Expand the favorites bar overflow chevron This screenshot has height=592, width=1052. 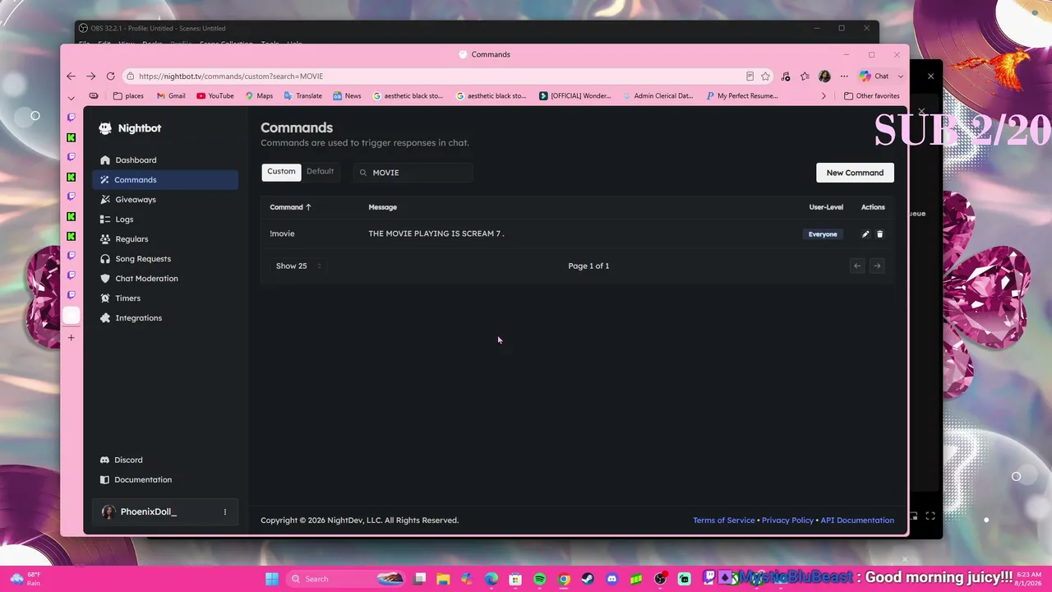[824, 96]
